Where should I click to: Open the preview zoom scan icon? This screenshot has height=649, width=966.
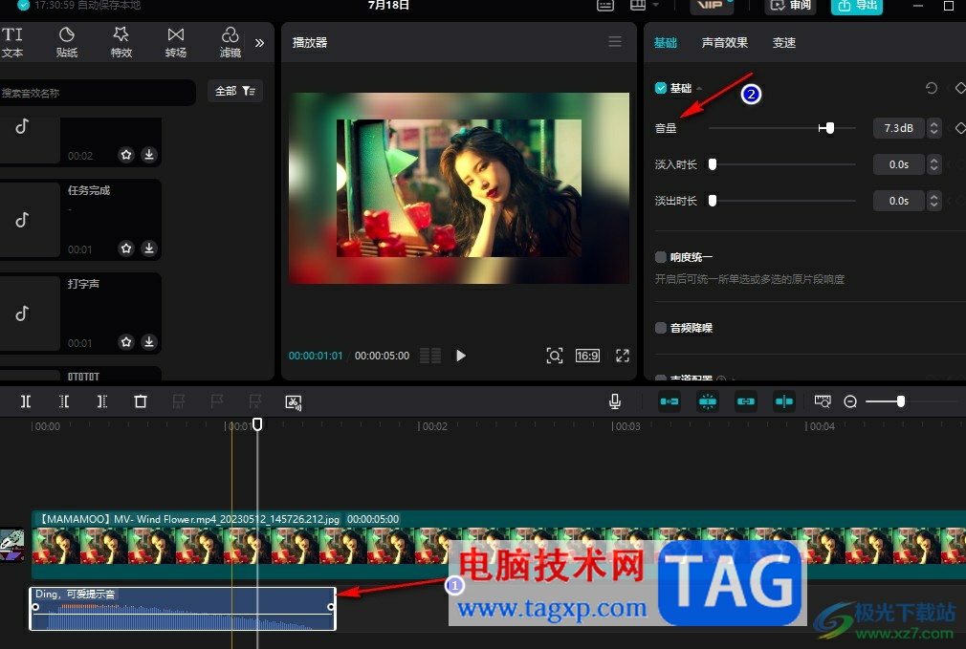[555, 356]
